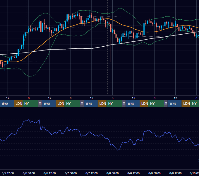Image resolution: width=199 pixels, height=176 pixels.
Task: Select the LDN session block on 8/5
Action: 18,104
